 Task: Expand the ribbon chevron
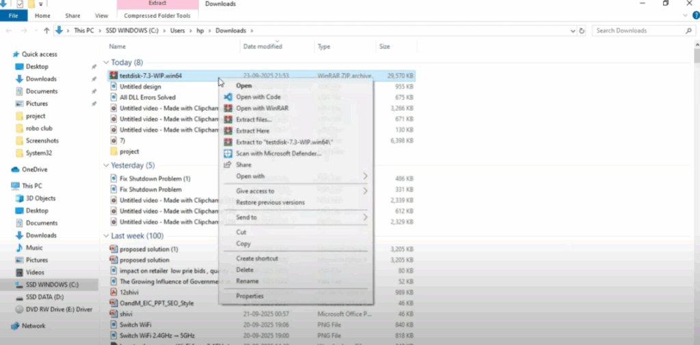click(x=686, y=16)
